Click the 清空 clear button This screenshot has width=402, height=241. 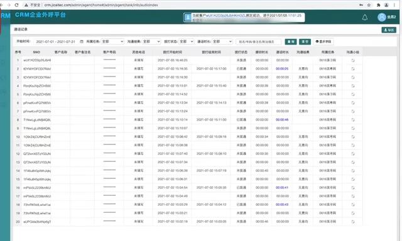pos(305,41)
